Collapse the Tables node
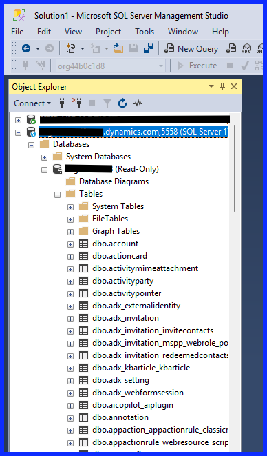Screen dimensions: 267x456 (58, 195)
